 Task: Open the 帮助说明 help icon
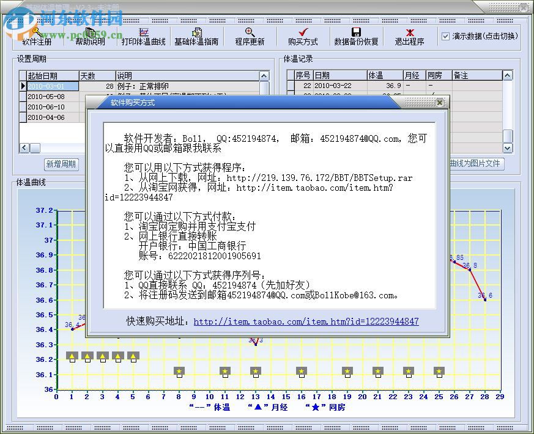point(91,37)
